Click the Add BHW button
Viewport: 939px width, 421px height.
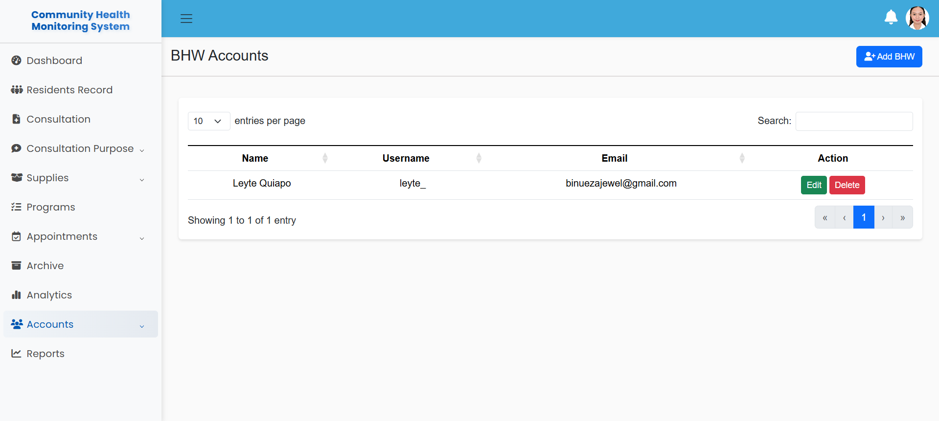889,57
